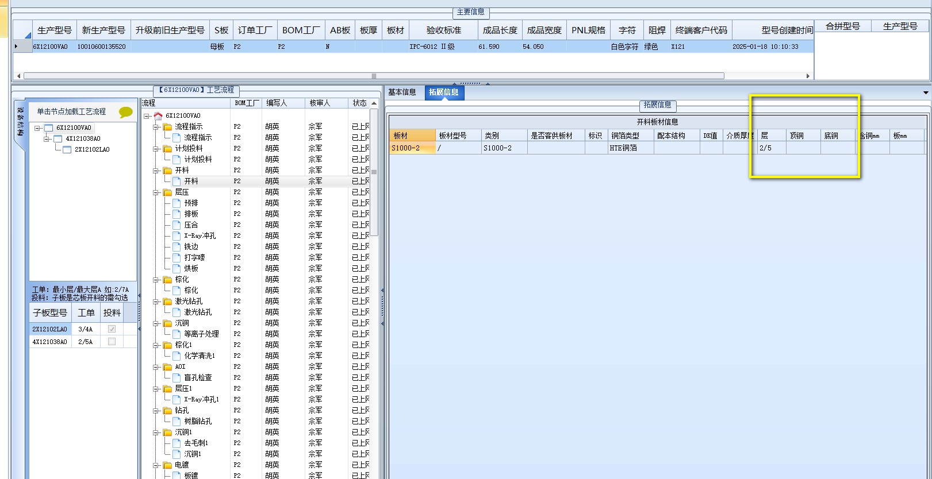Click the 3/4A work order cell
Screen dimensions: 932x479
pyautogui.click(x=86, y=329)
